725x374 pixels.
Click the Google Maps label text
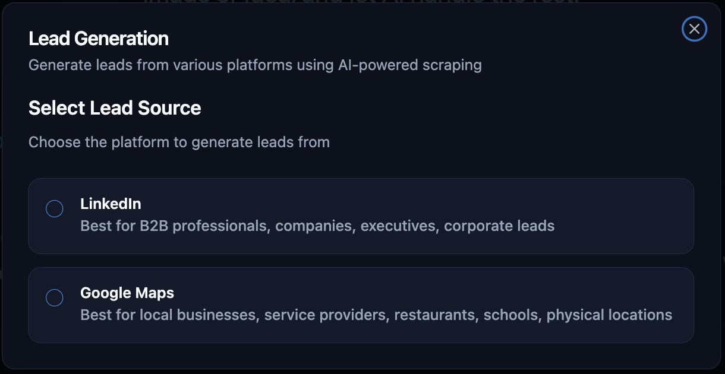[x=127, y=293]
